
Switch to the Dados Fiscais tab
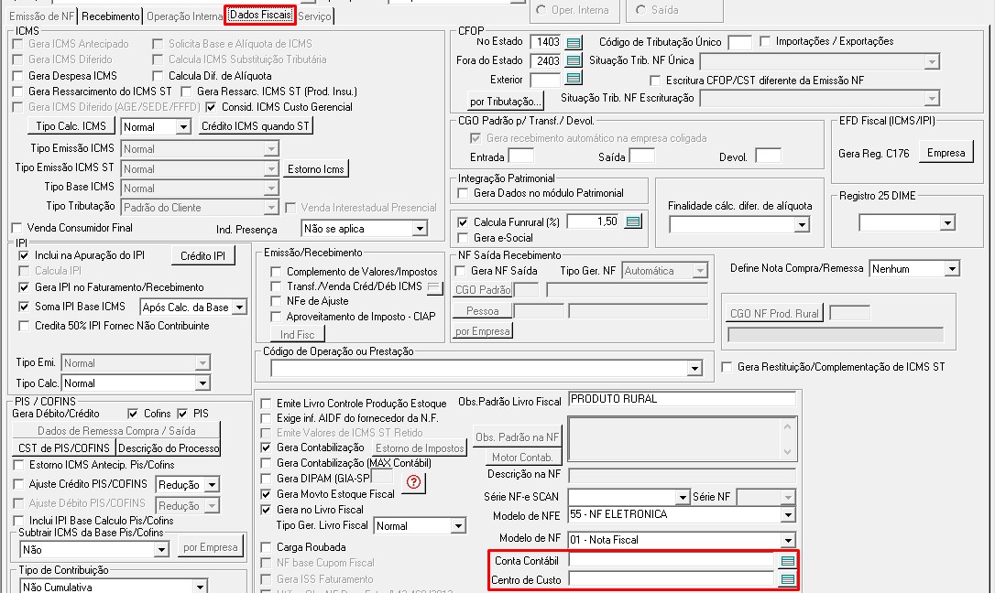pos(260,15)
